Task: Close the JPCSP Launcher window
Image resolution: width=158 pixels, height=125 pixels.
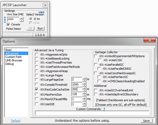Action: coord(45,5)
